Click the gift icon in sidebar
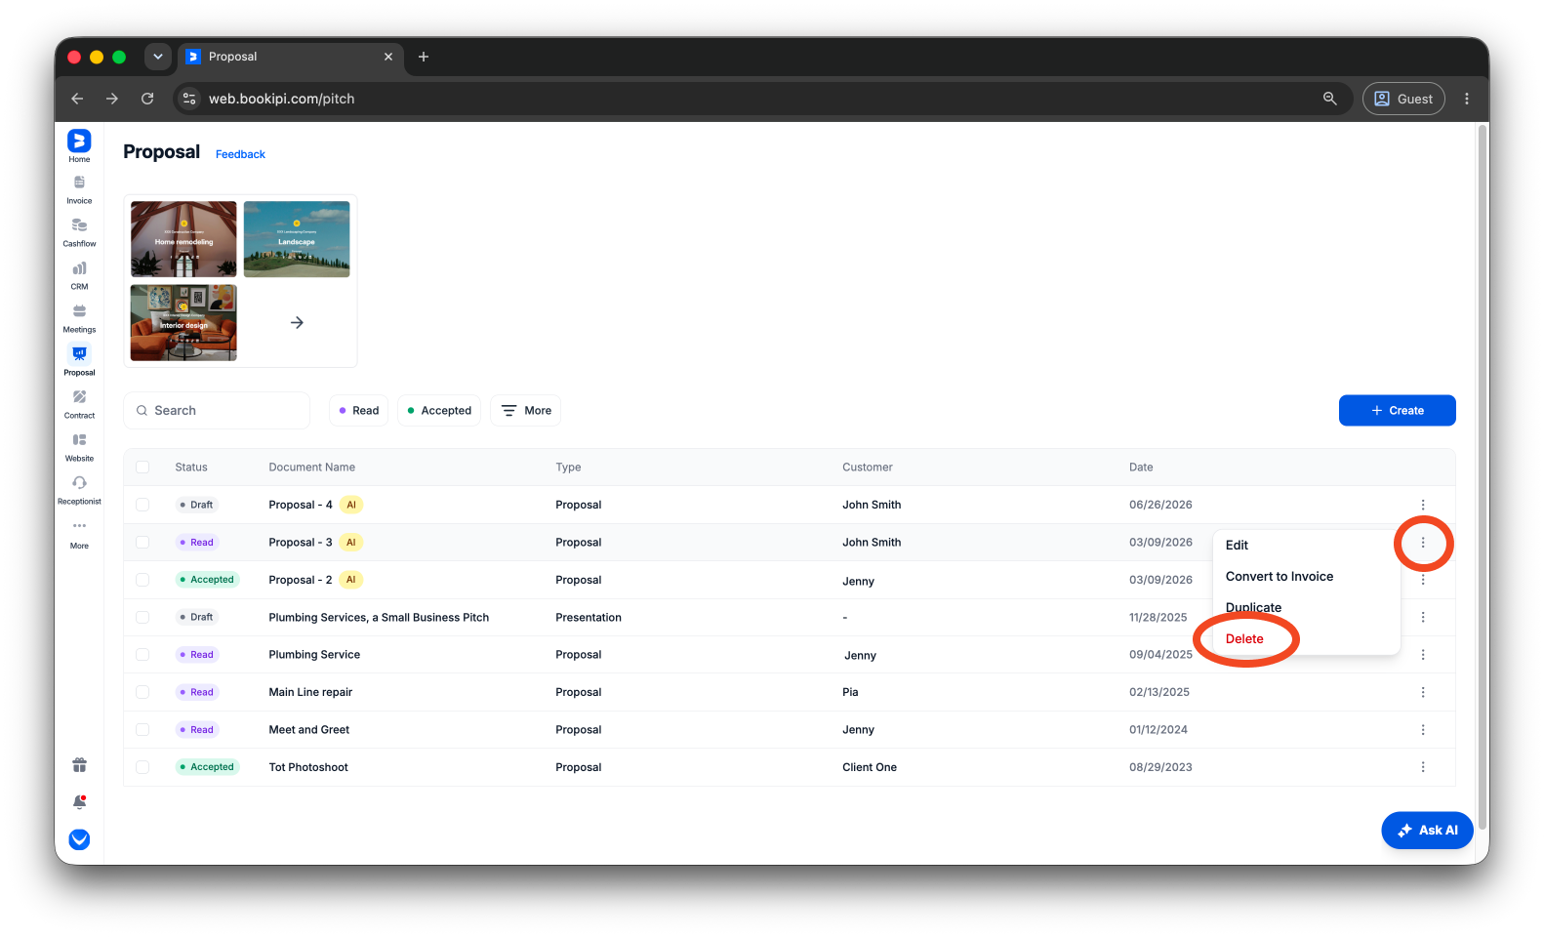The image size is (1544, 937). 79,765
